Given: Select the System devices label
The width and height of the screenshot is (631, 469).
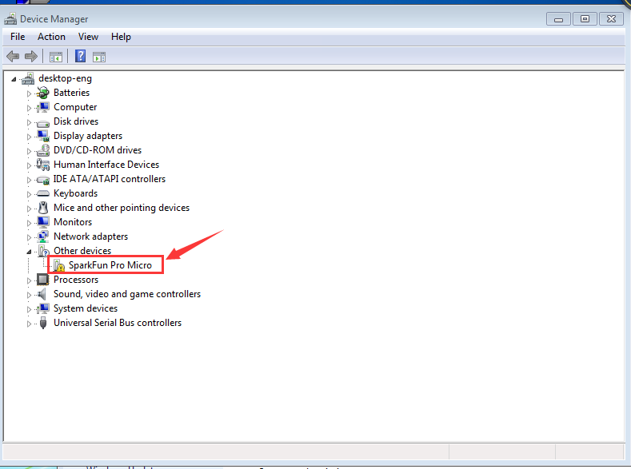Looking at the screenshot, I should 86,308.
